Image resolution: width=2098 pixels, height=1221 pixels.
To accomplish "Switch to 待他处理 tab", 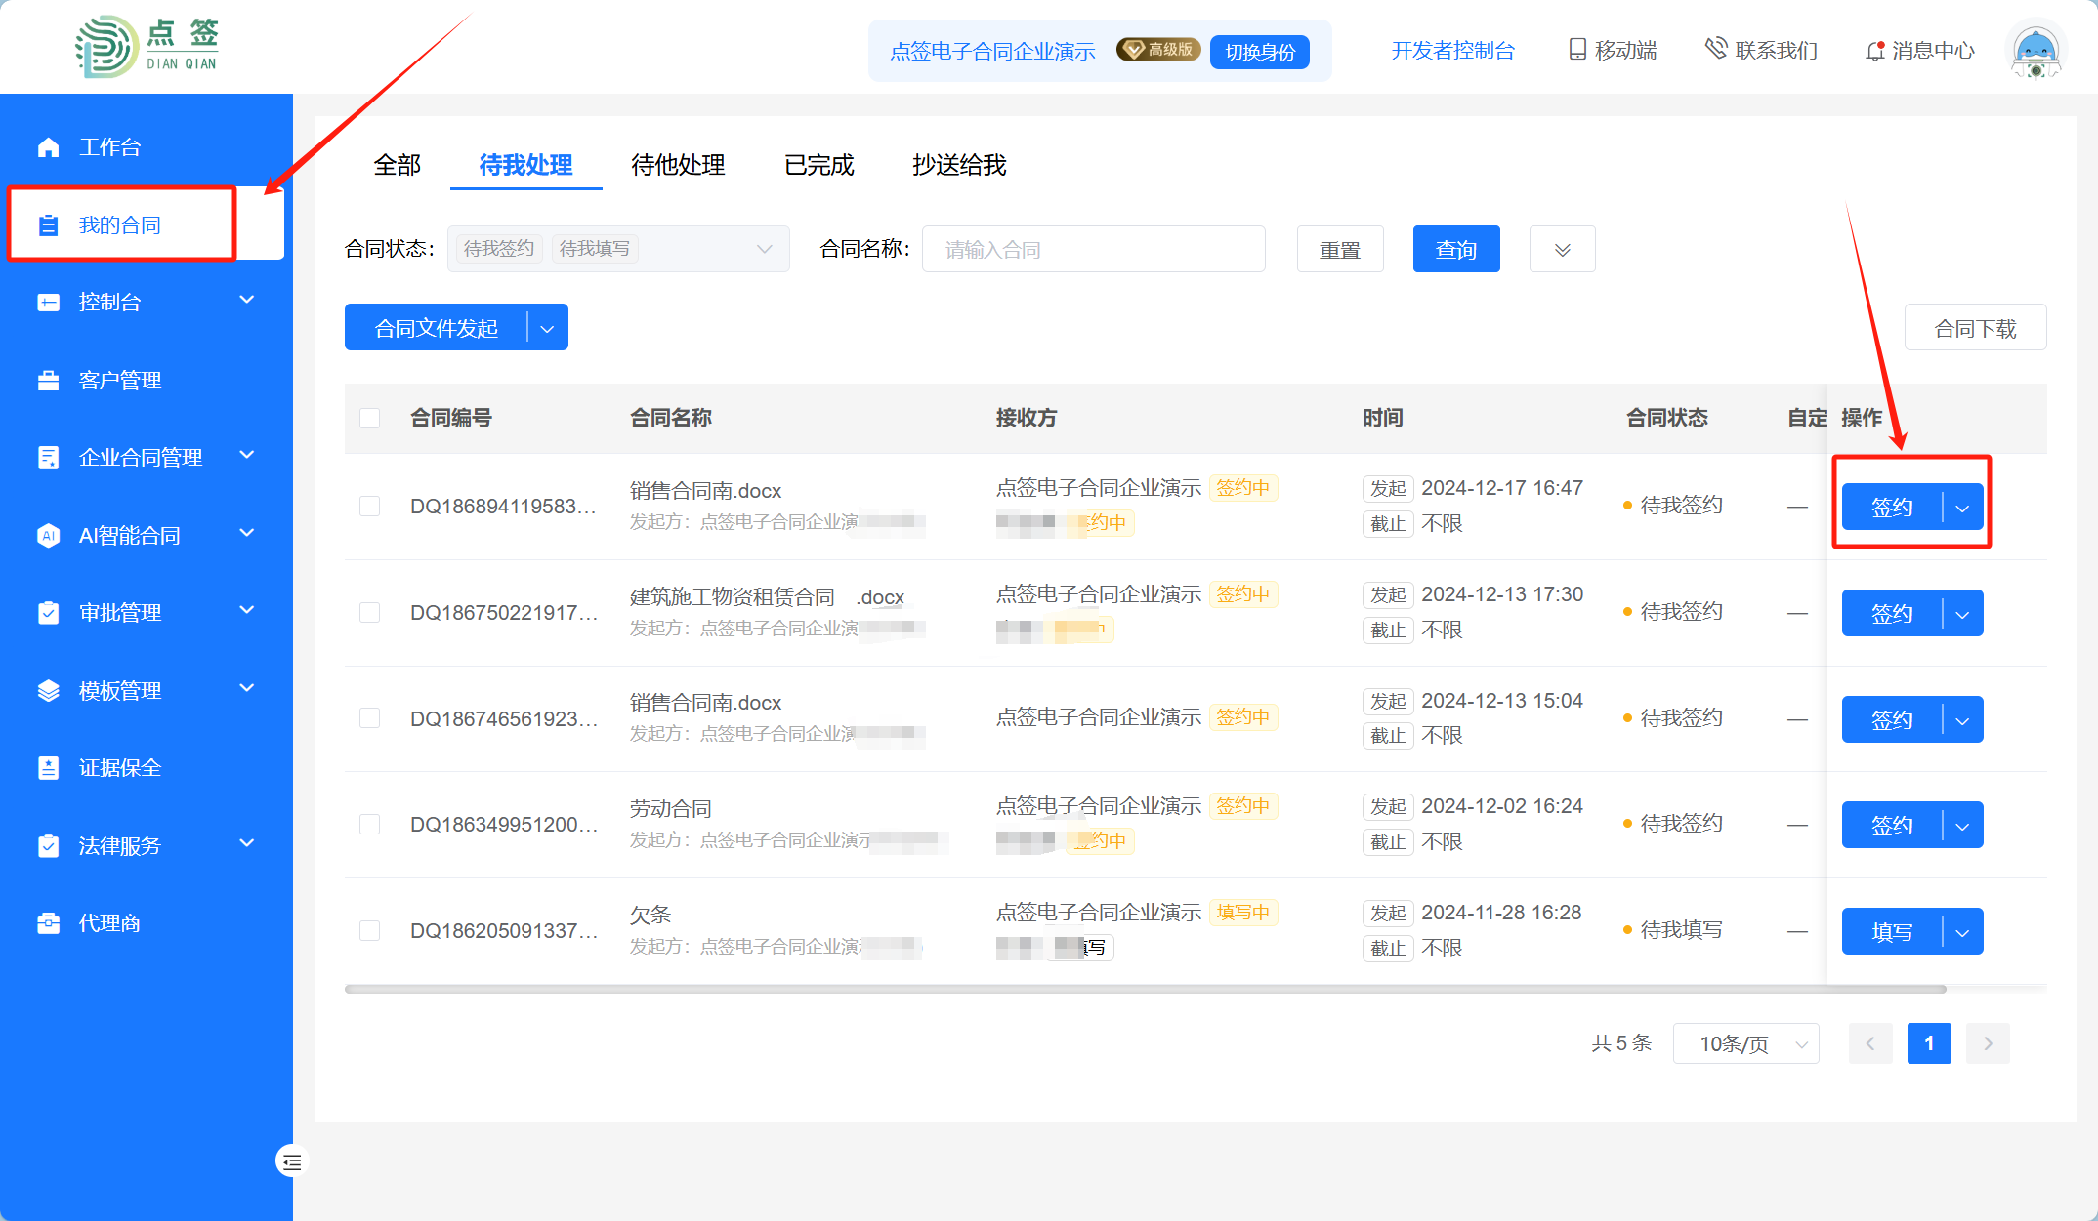I will coord(678,165).
